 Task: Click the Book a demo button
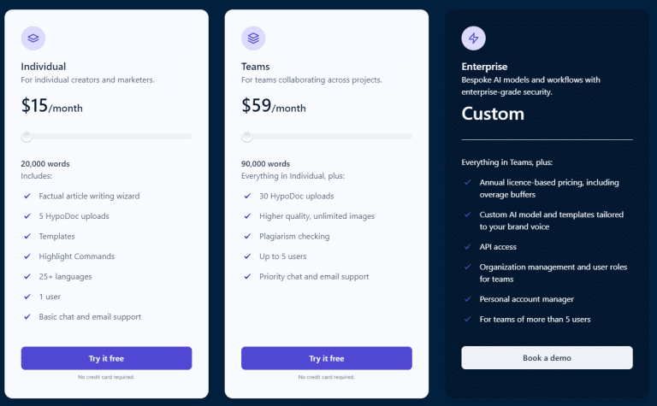[x=547, y=358]
